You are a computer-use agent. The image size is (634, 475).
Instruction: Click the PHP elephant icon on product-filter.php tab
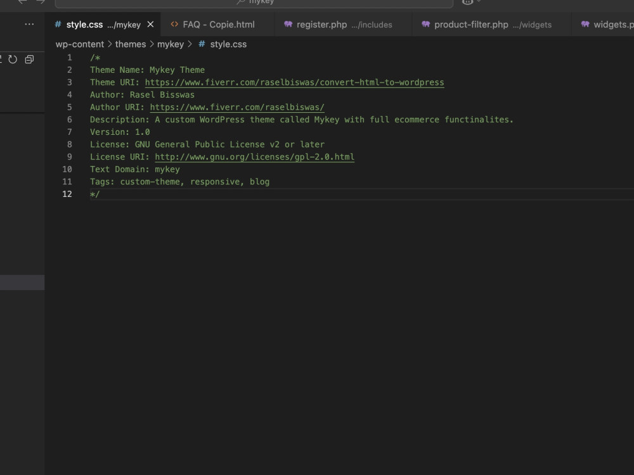tap(425, 24)
